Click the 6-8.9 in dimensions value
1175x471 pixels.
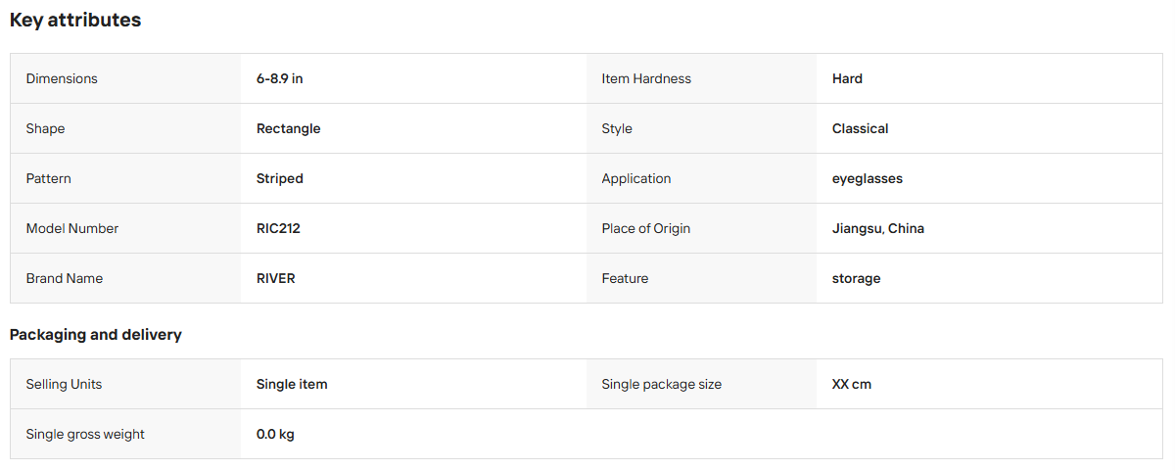[280, 78]
